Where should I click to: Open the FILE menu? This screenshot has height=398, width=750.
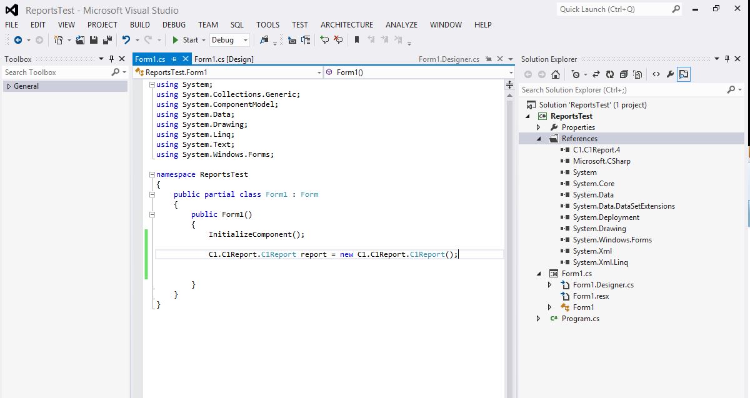12,24
